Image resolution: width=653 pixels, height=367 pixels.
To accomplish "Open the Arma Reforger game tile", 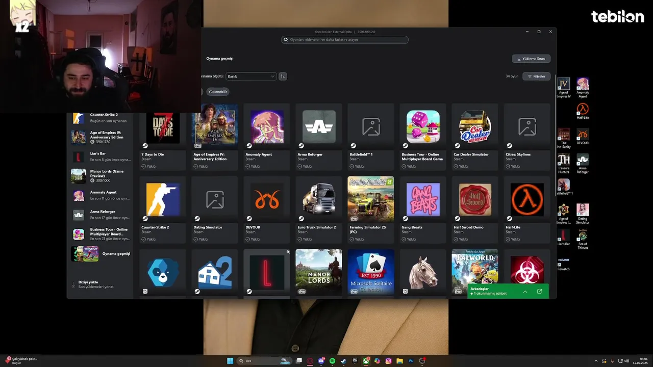I will 319,137.
